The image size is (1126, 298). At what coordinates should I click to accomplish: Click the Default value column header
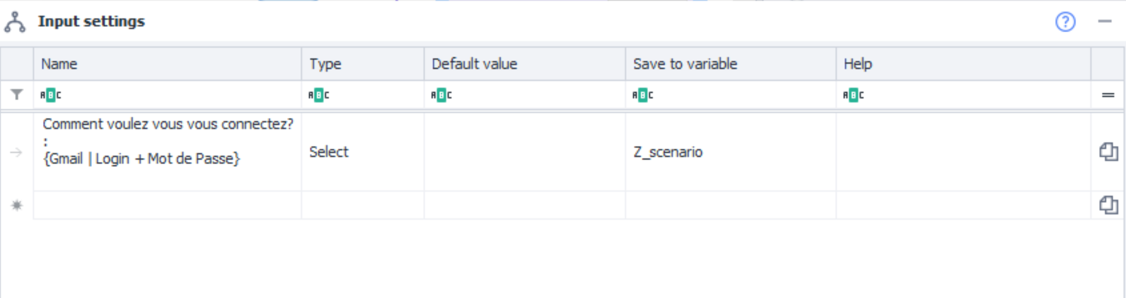pos(474,64)
